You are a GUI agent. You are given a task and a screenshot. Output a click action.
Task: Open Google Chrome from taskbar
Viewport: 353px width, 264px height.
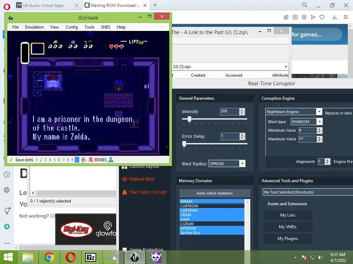[49, 257]
